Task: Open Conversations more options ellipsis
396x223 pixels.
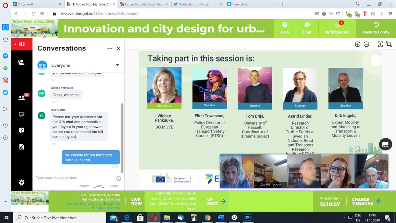Action: (110, 48)
